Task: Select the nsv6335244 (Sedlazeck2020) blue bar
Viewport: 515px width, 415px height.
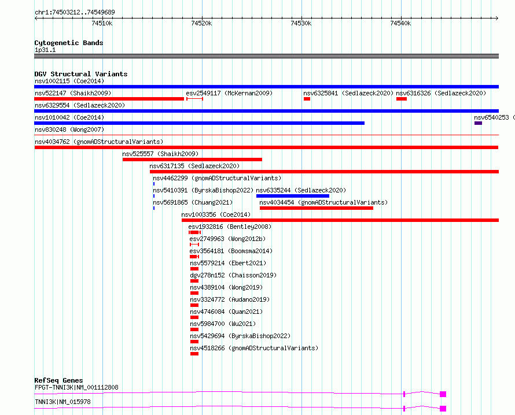Action: click(x=293, y=196)
